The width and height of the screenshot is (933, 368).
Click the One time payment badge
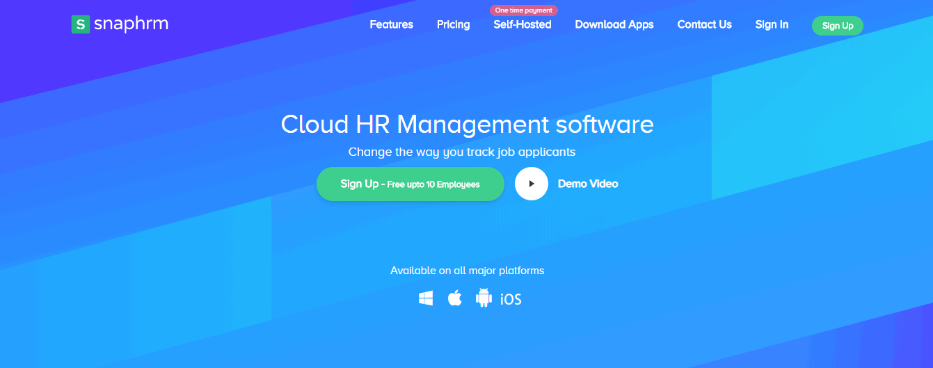[524, 10]
